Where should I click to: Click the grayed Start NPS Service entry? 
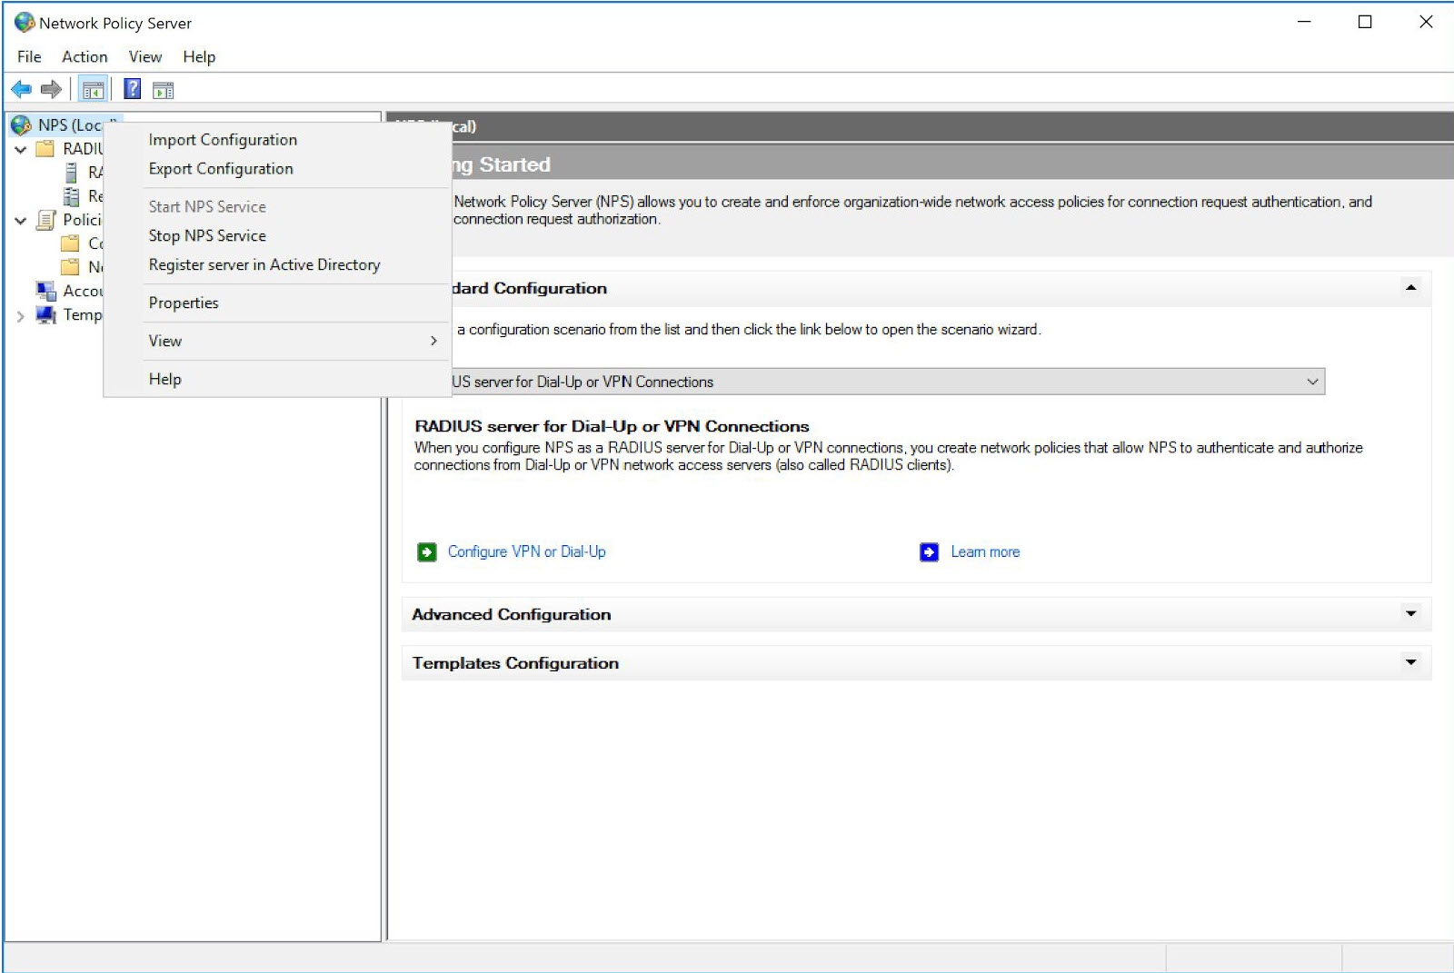[277, 207]
